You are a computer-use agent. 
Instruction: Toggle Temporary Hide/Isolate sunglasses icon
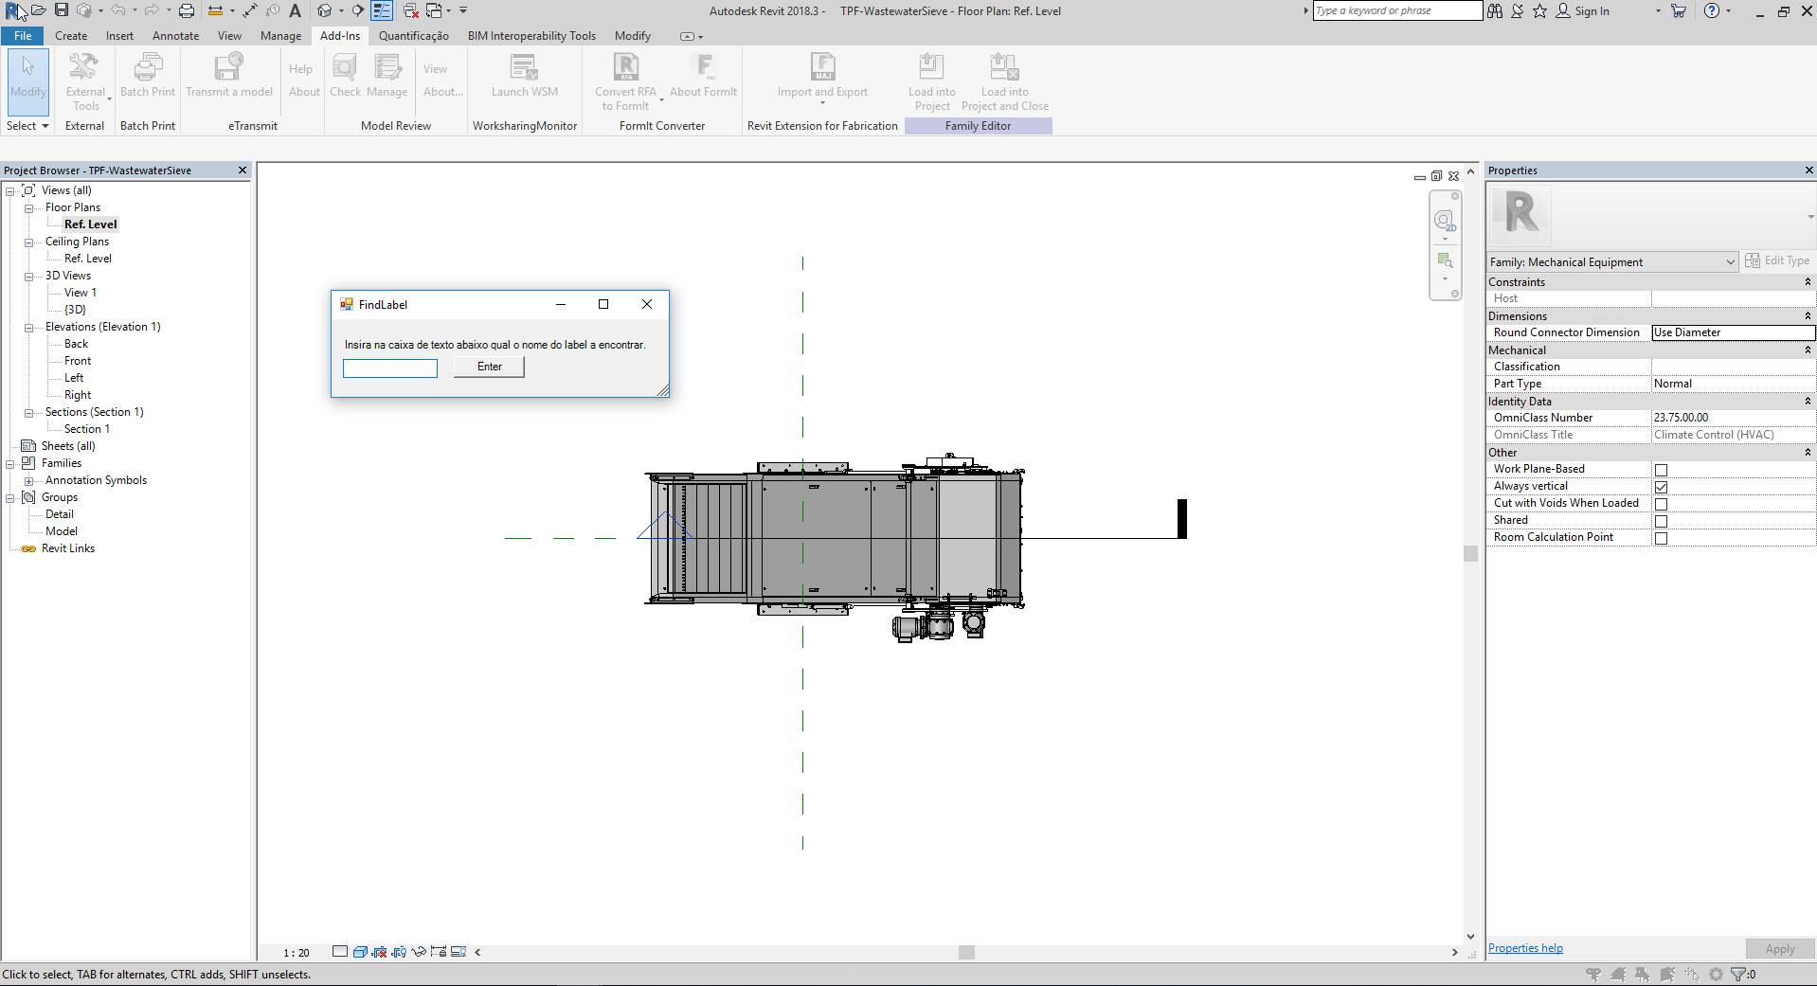pos(419,952)
